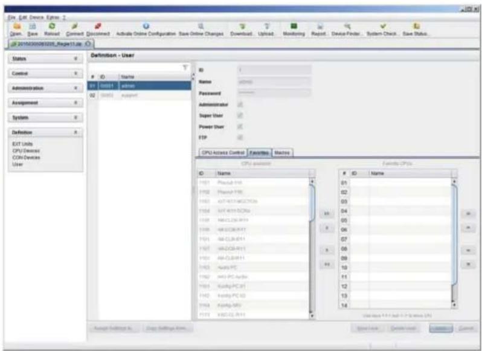Select CON Devices in Definition section

pyautogui.click(x=26, y=157)
